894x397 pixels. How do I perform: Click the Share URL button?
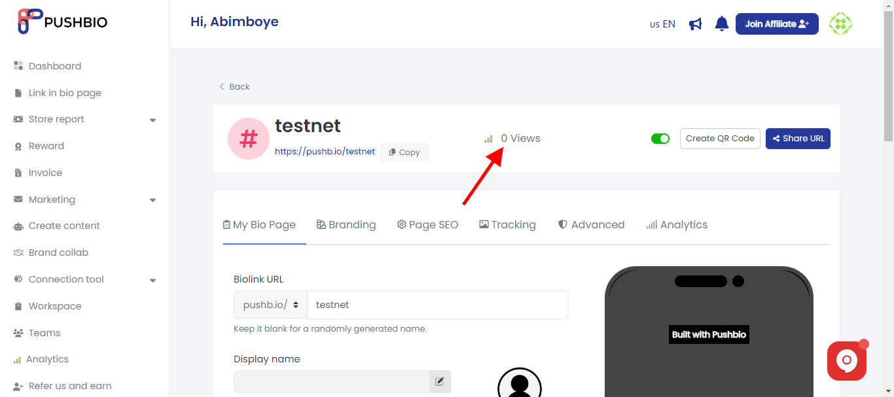(x=798, y=139)
